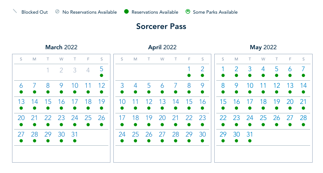
Task: Click the No Reservations Available legend icon
Action: pyautogui.click(x=57, y=12)
